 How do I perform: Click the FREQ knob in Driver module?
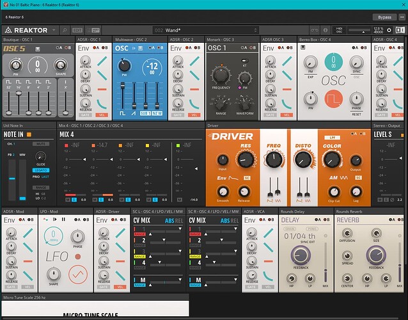tap(274, 159)
